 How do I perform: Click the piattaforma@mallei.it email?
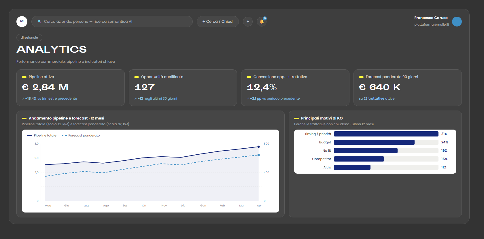click(x=432, y=24)
